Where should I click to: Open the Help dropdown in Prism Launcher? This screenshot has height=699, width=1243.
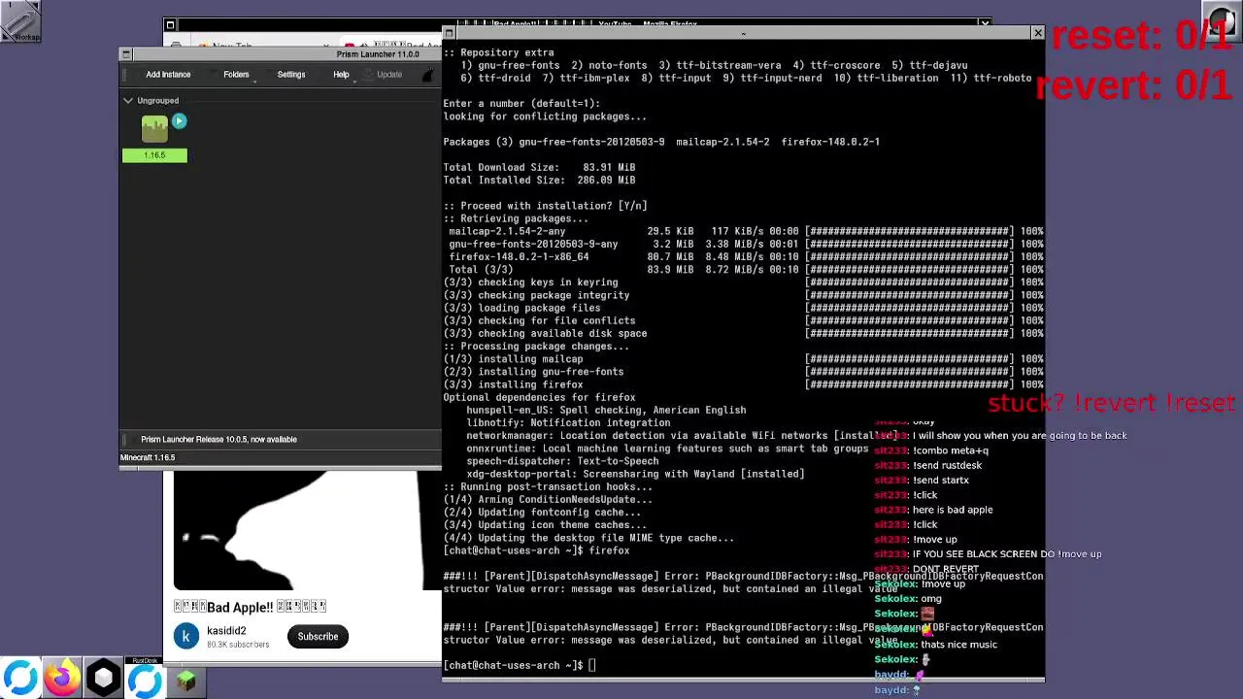click(341, 75)
